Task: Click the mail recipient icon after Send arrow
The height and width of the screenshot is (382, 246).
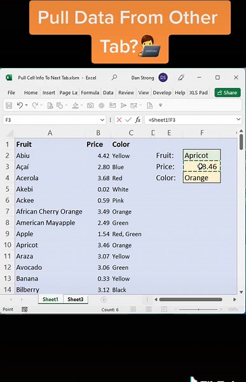Action: click(133, 105)
